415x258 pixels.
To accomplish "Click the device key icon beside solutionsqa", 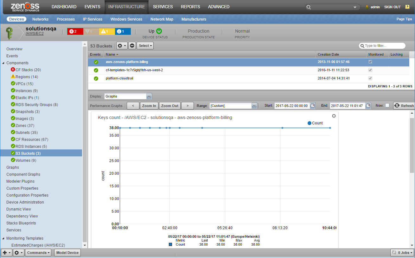I will pyautogui.click(x=10, y=33).
